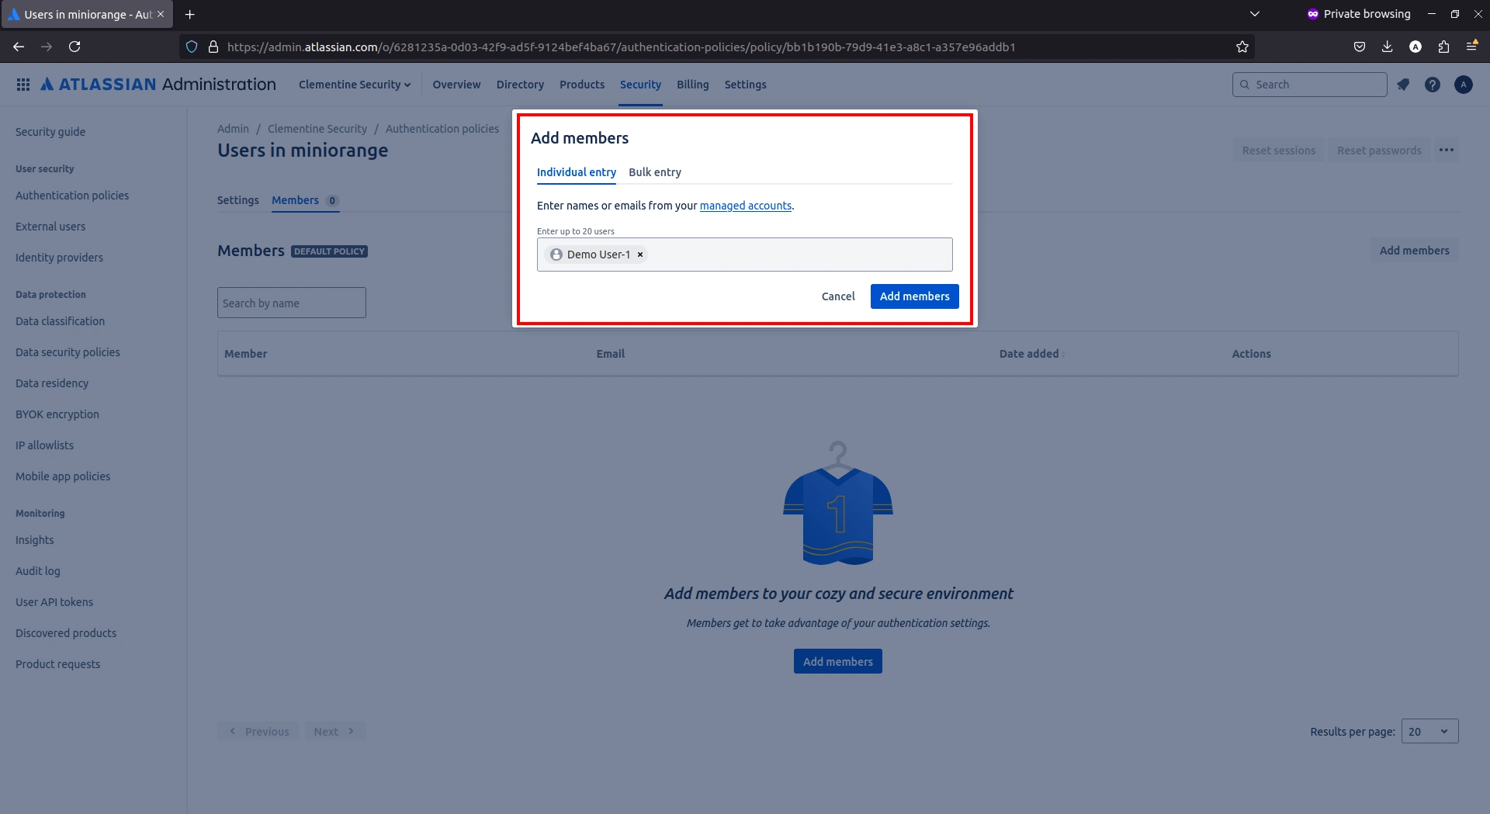The height and width of the screenshot is (814, 1490).
Task: Click Add members in the dialog
Action: point(914,296)
